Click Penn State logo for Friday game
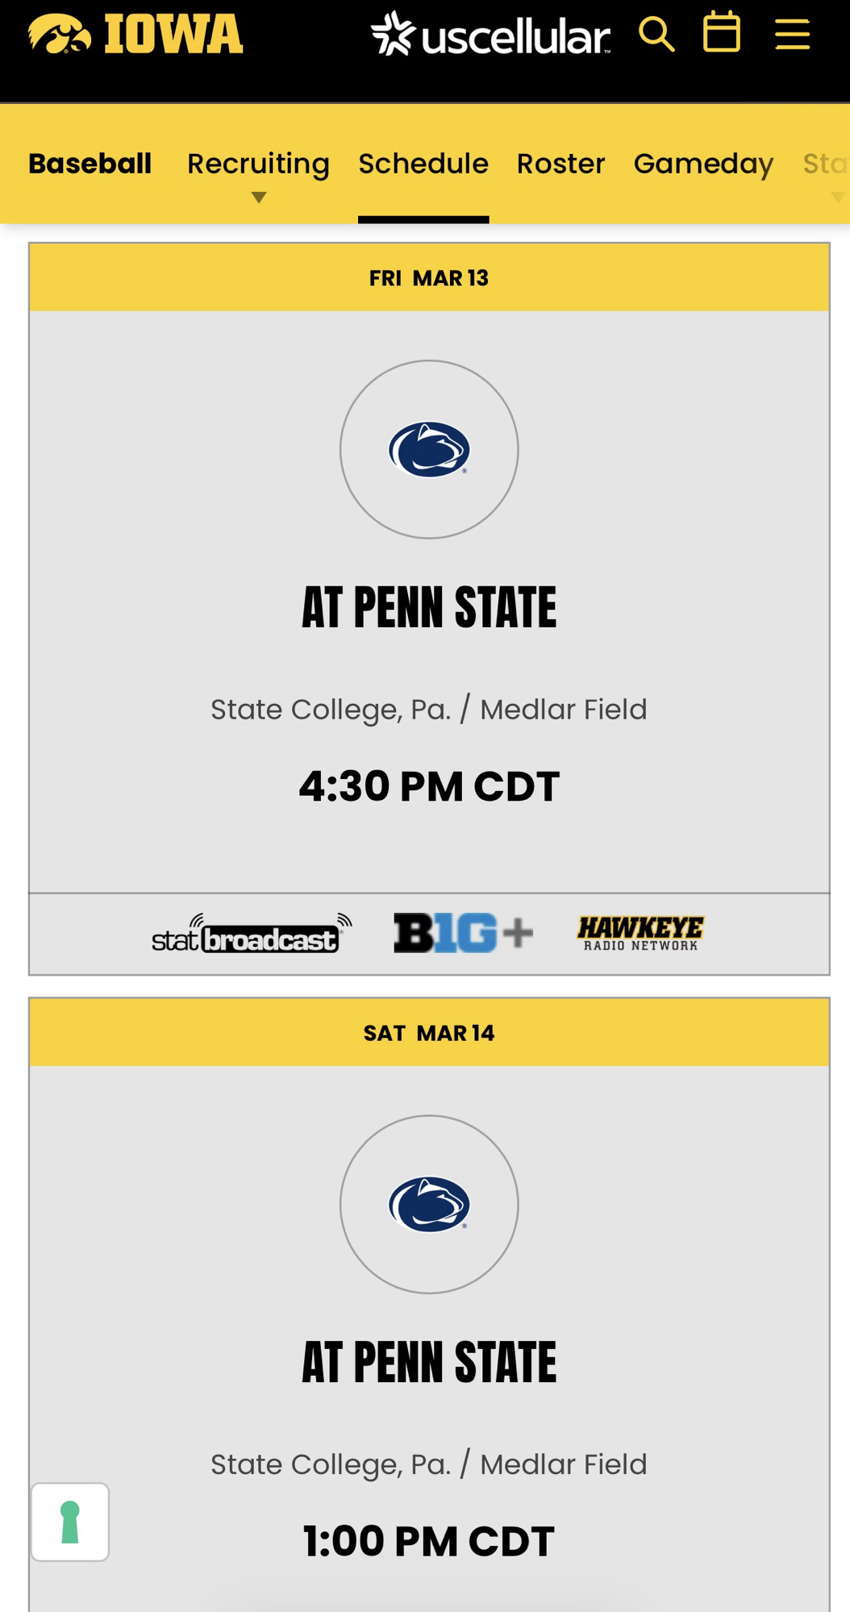The image size is (850, 1612). coord(429,449)
